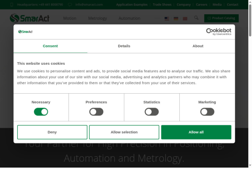Click the phone icon beside Headquarters
252x189 pixels.
(x=12, y=5)
